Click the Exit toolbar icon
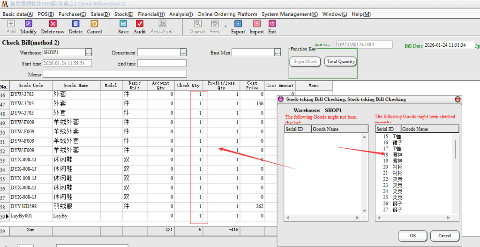Viewport: 480px width, 247px height. (272, 27)
